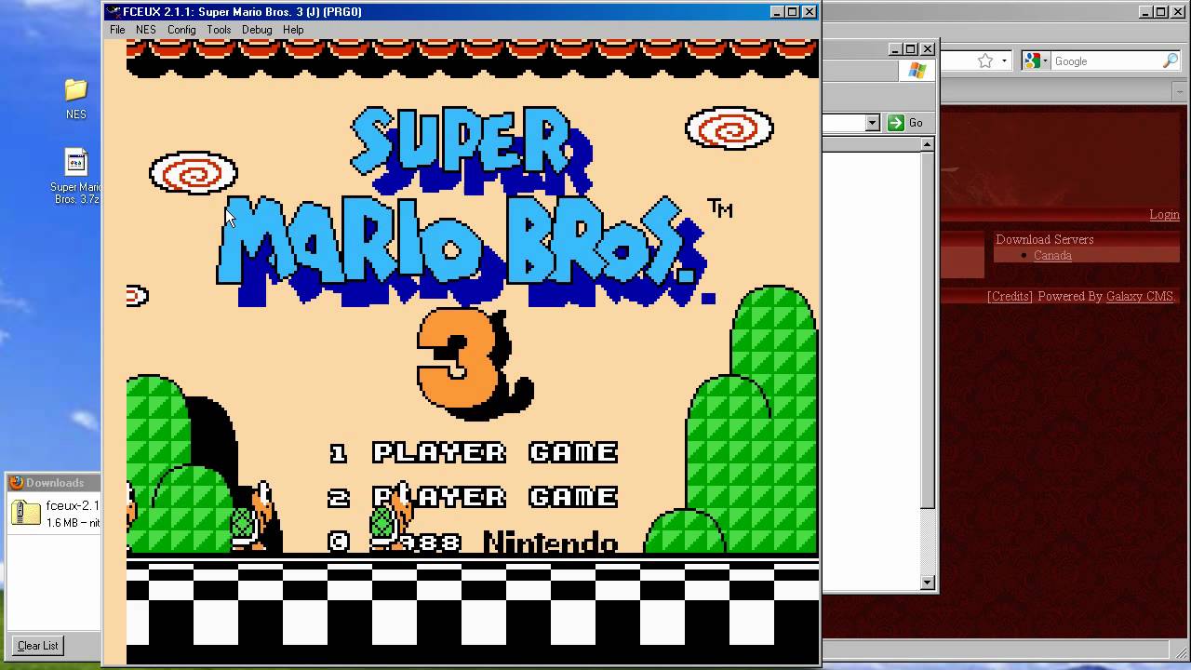This screenshot has width=1191, height=670.
Task: Minimize the explorer window behind FCEUX
Action: point(895,48)
